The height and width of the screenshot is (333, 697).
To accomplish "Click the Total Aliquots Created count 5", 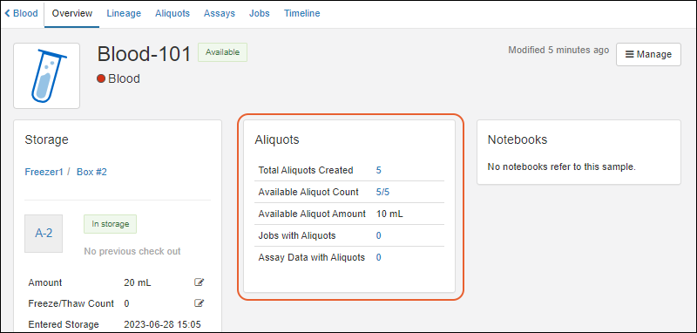I will [x=379, y=170].
